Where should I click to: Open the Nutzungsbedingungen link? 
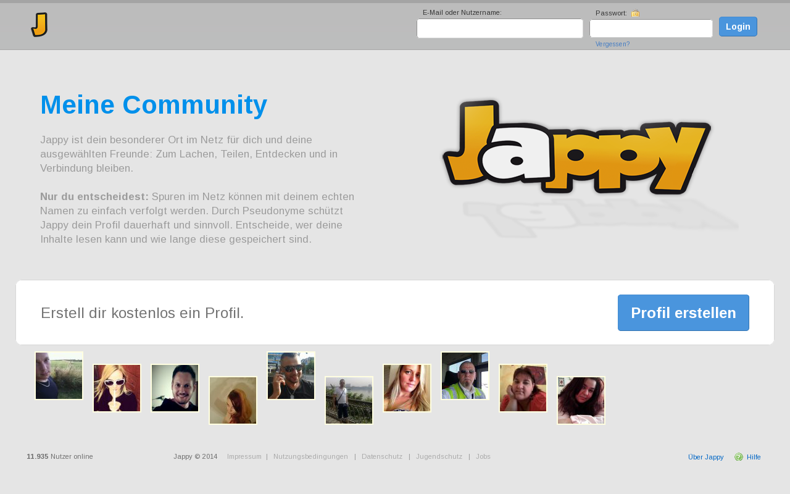(310, 457)
